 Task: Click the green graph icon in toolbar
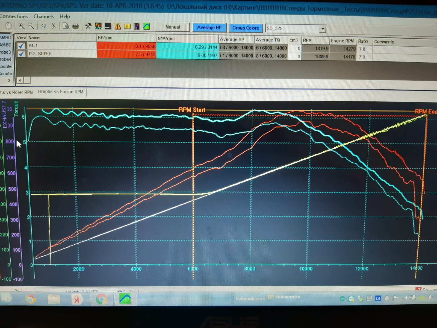point(147,27)
